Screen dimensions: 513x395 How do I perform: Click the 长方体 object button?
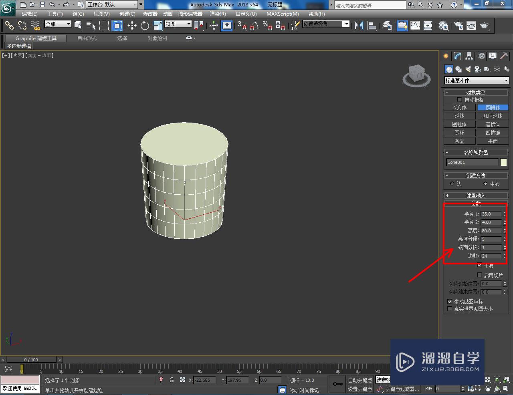pos(459,108)
